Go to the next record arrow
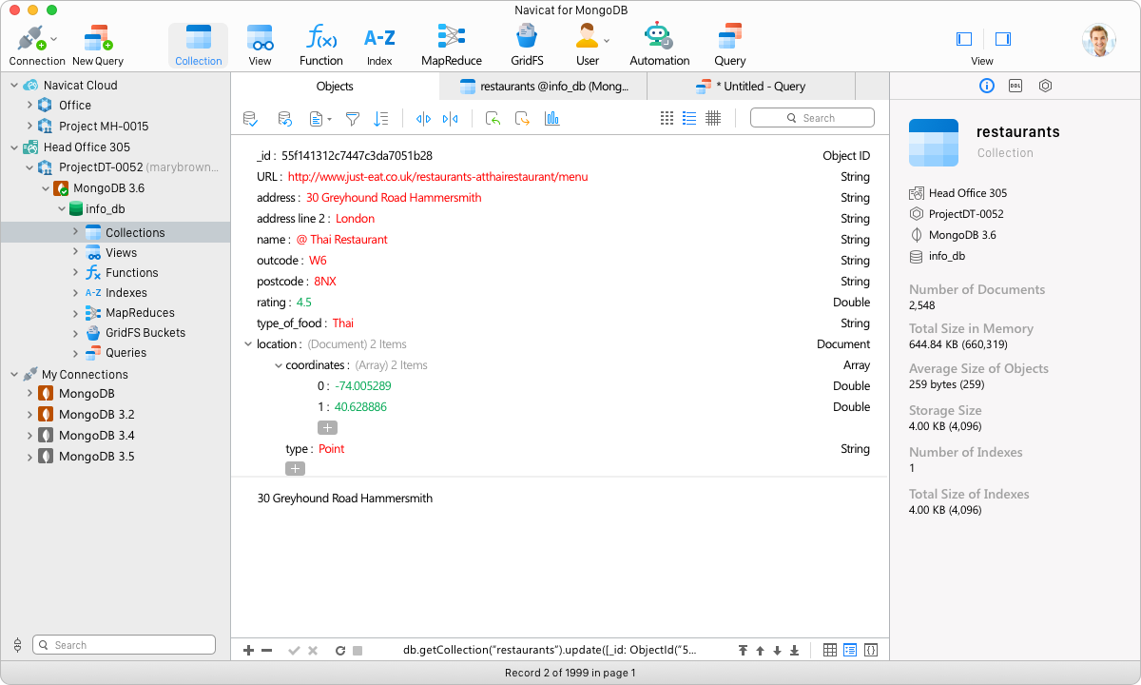 (x=777, y=651)
